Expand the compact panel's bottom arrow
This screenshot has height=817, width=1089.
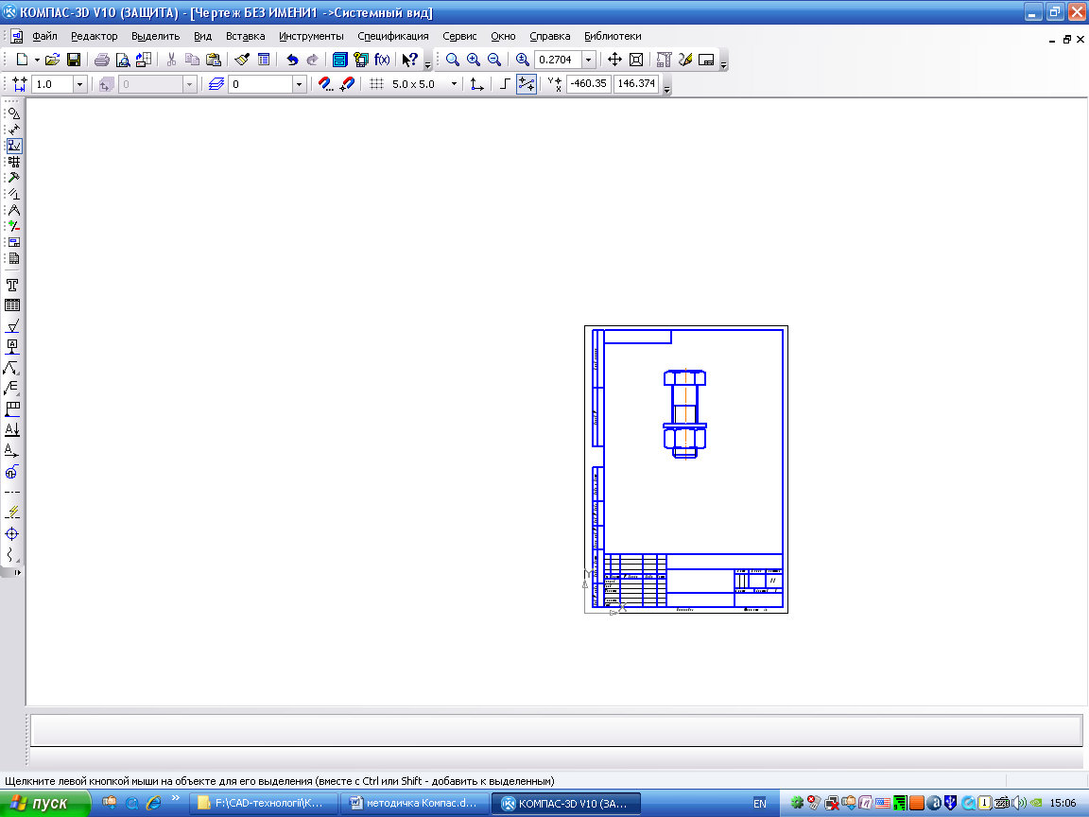click(17, 572)
